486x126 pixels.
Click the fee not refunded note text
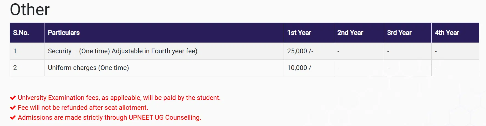point(83,108)
